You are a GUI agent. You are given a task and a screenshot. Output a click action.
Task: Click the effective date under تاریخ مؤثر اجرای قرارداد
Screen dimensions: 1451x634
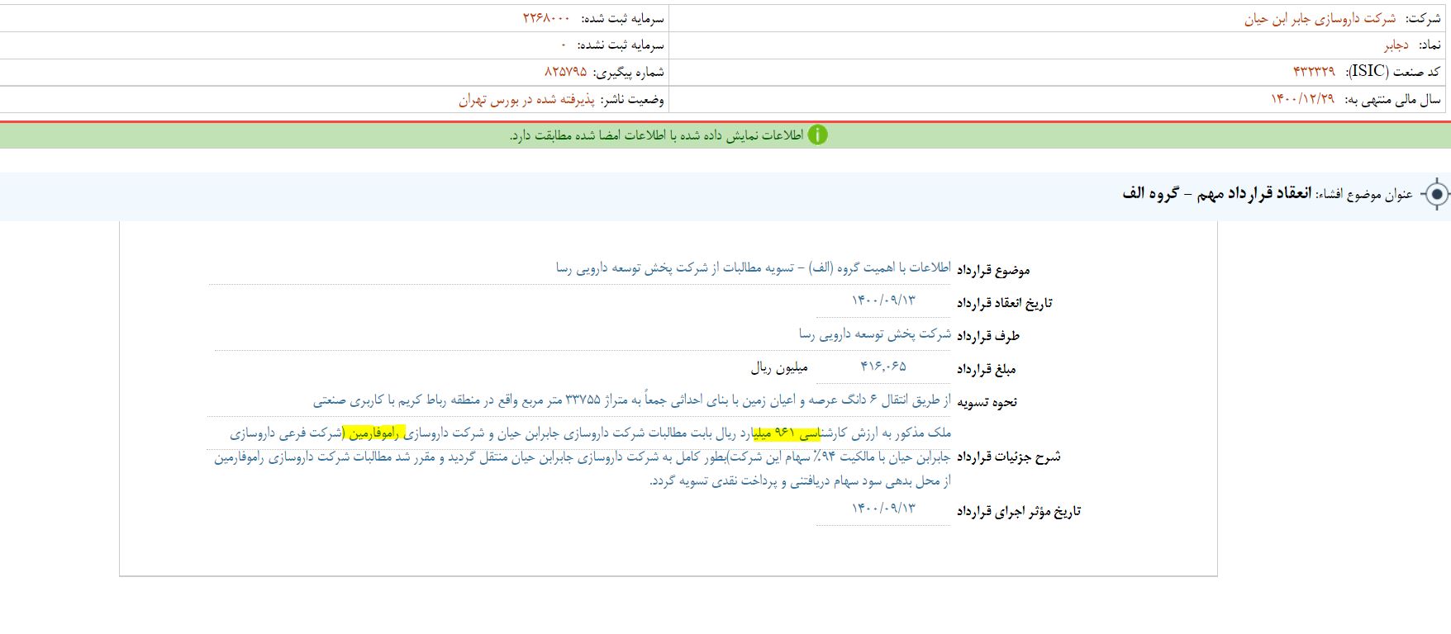click(883, 509)
